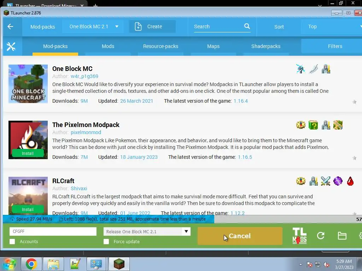
Task: Click the muted volume tray icon
Action: pos(326,265)
